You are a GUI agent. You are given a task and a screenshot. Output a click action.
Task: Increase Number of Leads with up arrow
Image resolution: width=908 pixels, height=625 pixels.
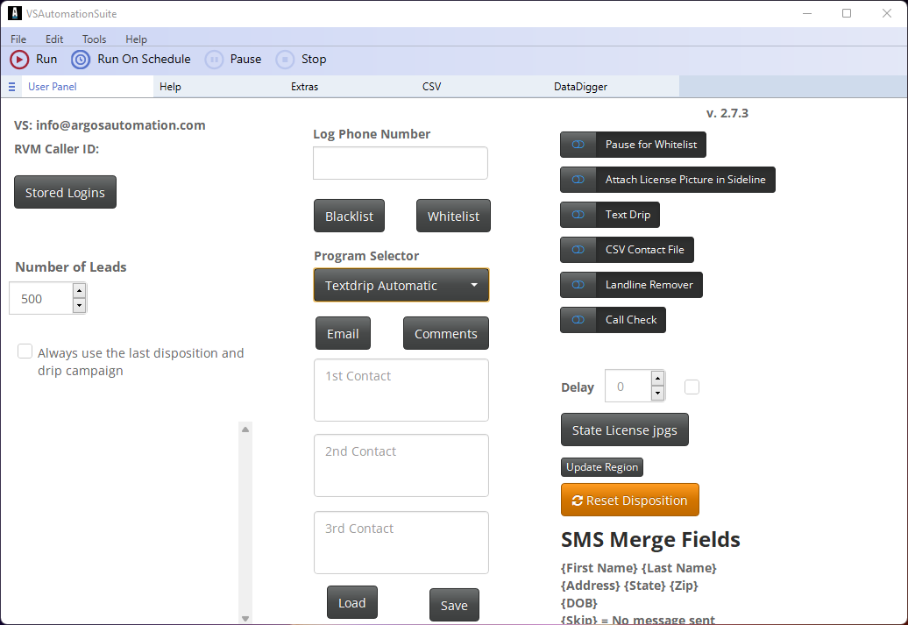pos(80,291)
